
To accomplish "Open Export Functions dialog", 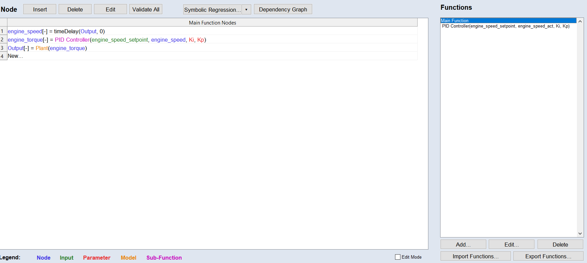I will [548, 256].
